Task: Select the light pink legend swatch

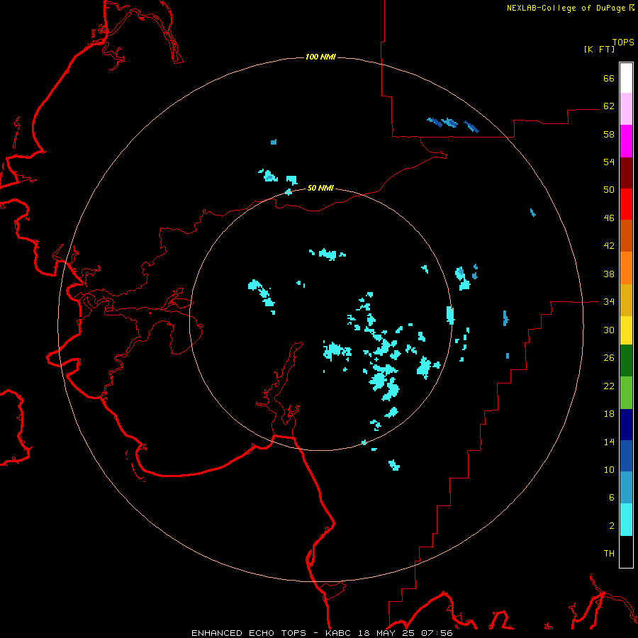Action: pyautogui.click(x=626, y=109)
